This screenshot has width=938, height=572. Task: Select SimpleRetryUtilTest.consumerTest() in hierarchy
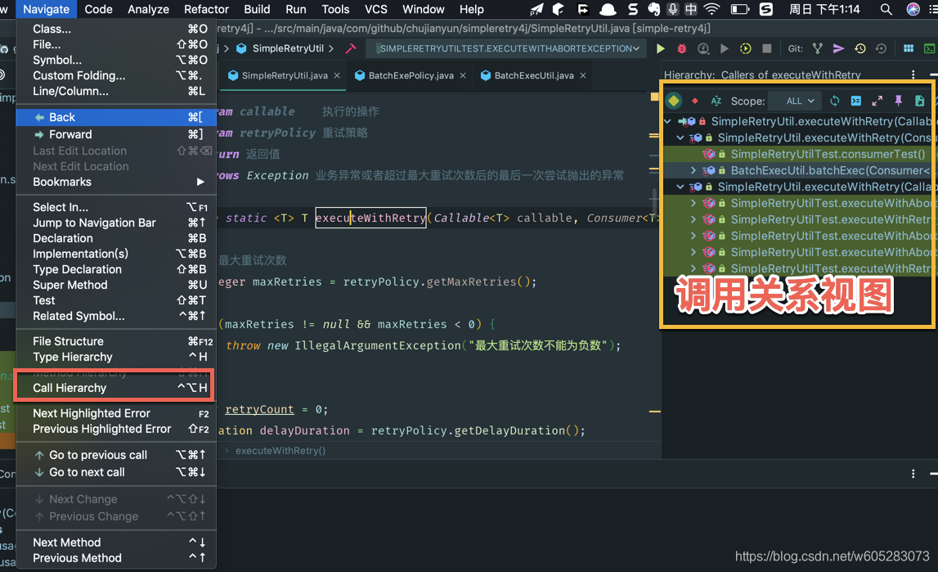pyautogui.click(x=828, y=155)
